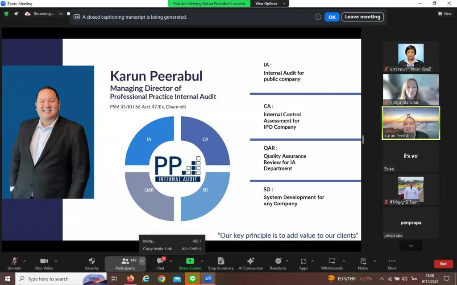Select the participant tile with the white uniform photo

pyautogui.click(x=411, y=190)
